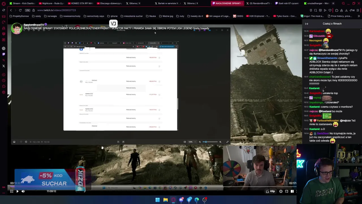The height and width of the screenshot is (204, 362).
Task: Create a clip with Klip button
Action: [x=270, y=192]
